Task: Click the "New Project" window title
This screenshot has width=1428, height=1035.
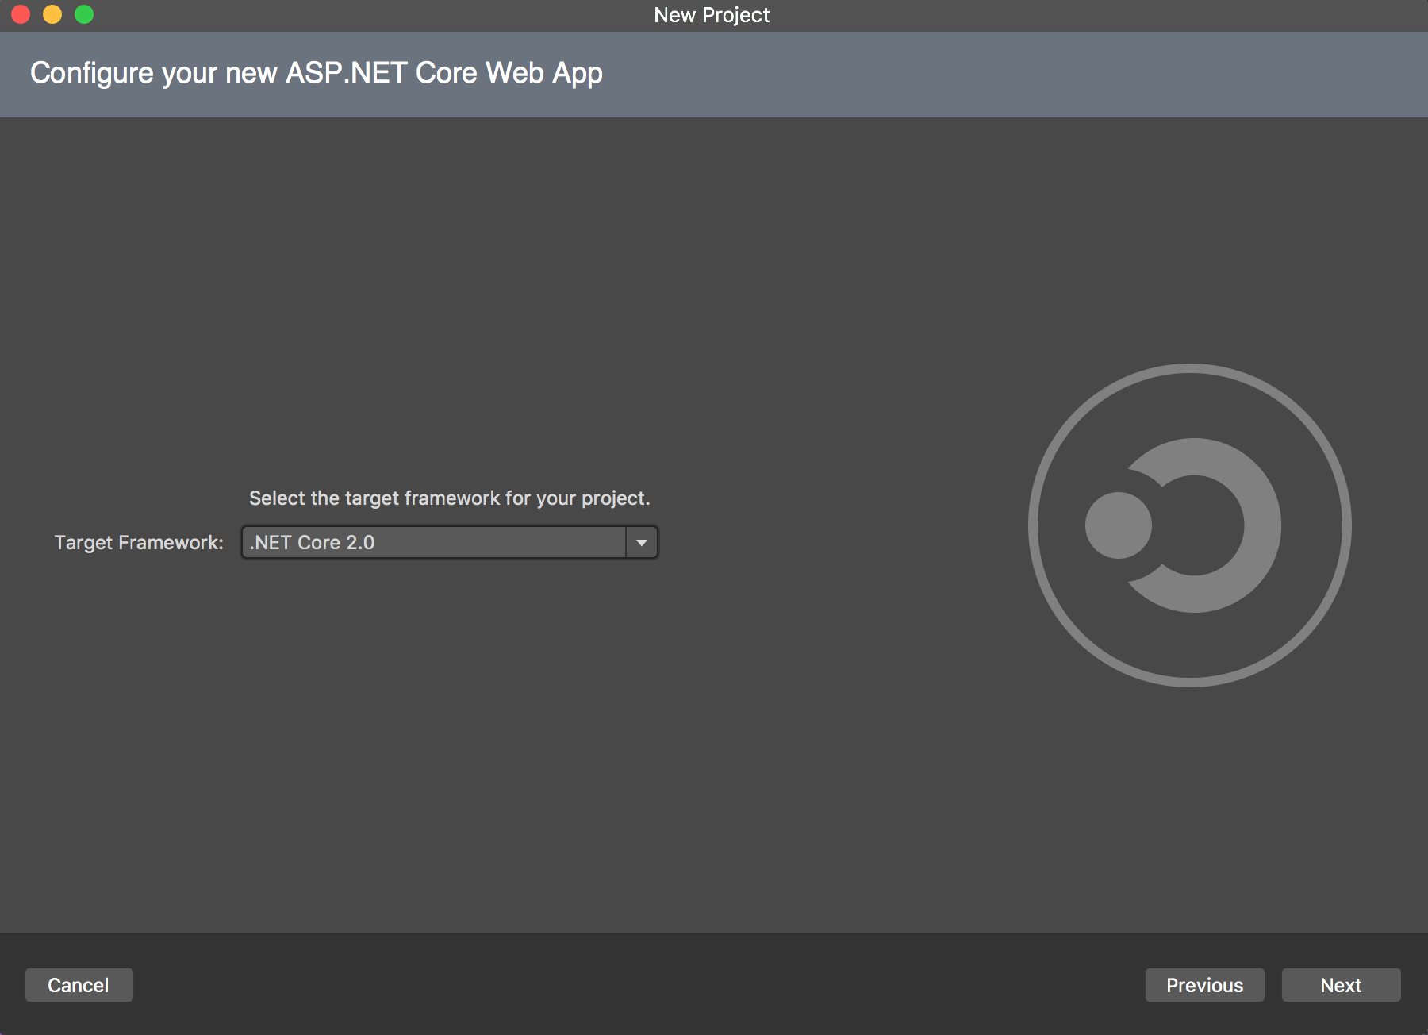Action: 712,15
